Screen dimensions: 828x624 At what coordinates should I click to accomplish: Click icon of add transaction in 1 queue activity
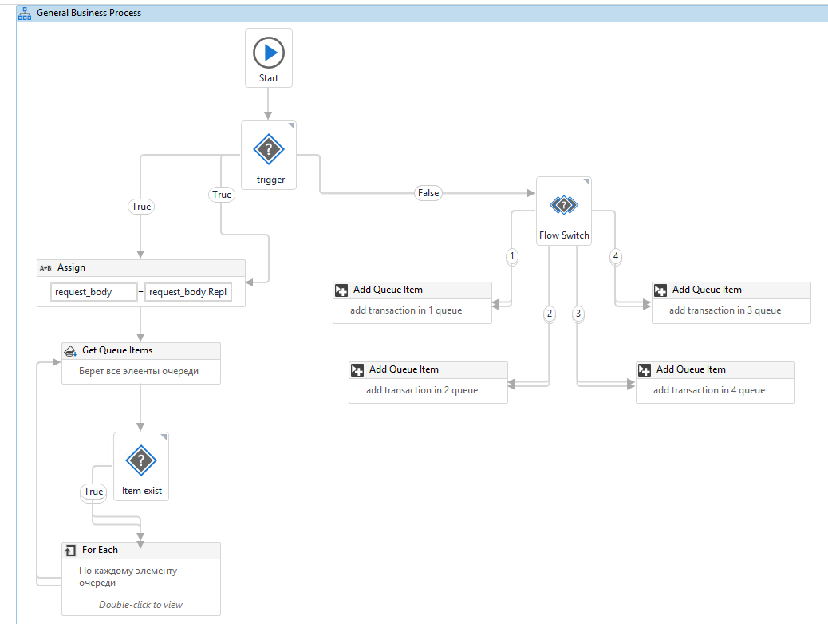[341, 290]
